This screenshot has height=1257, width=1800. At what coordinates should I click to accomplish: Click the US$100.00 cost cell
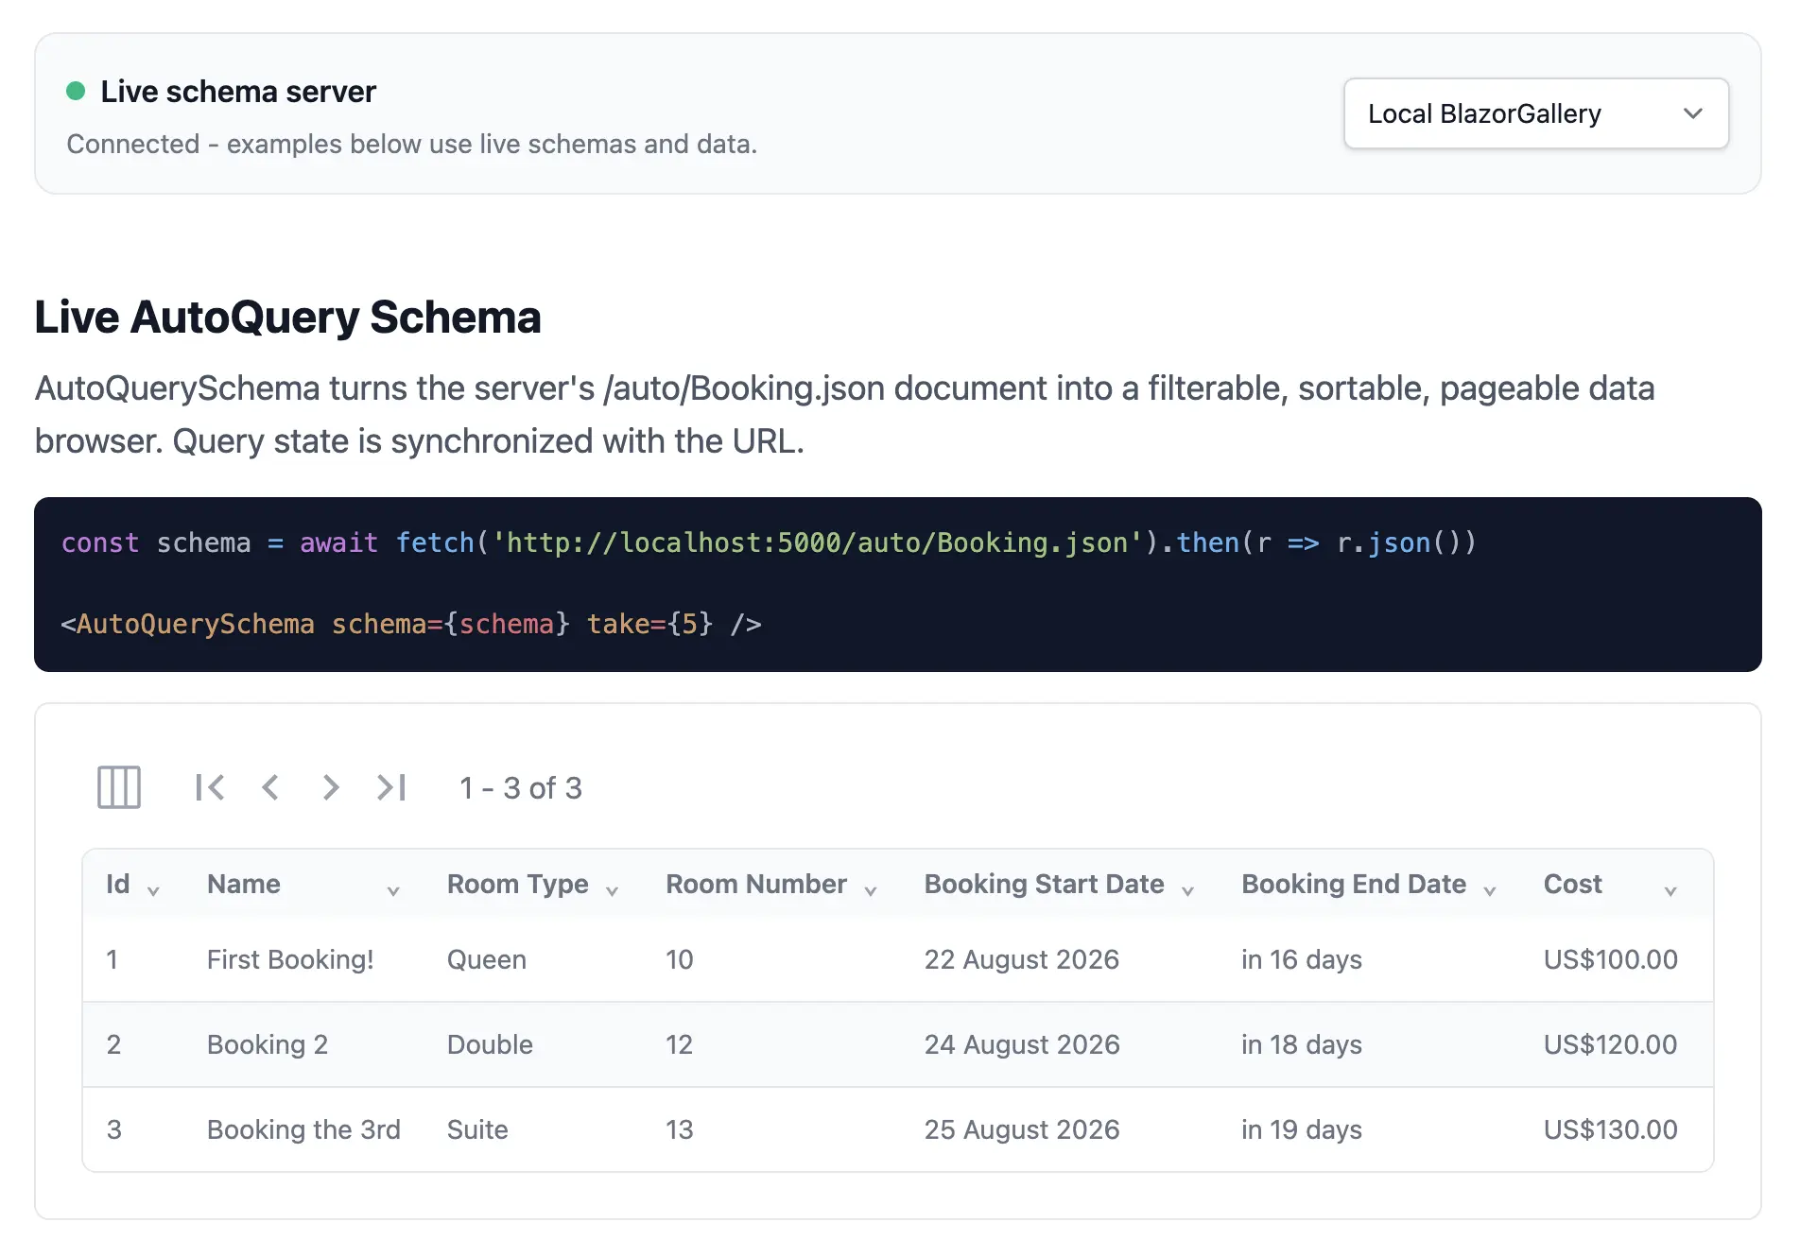click(1611, 959)
